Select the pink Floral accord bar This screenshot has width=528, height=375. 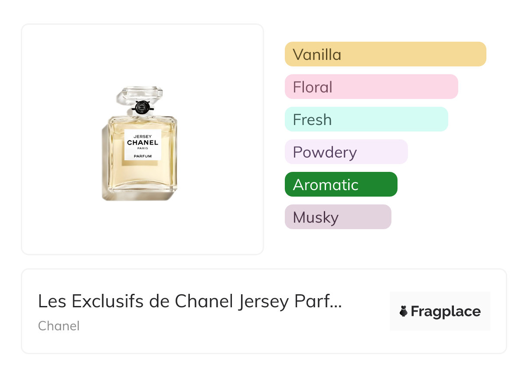coord(371,87)
